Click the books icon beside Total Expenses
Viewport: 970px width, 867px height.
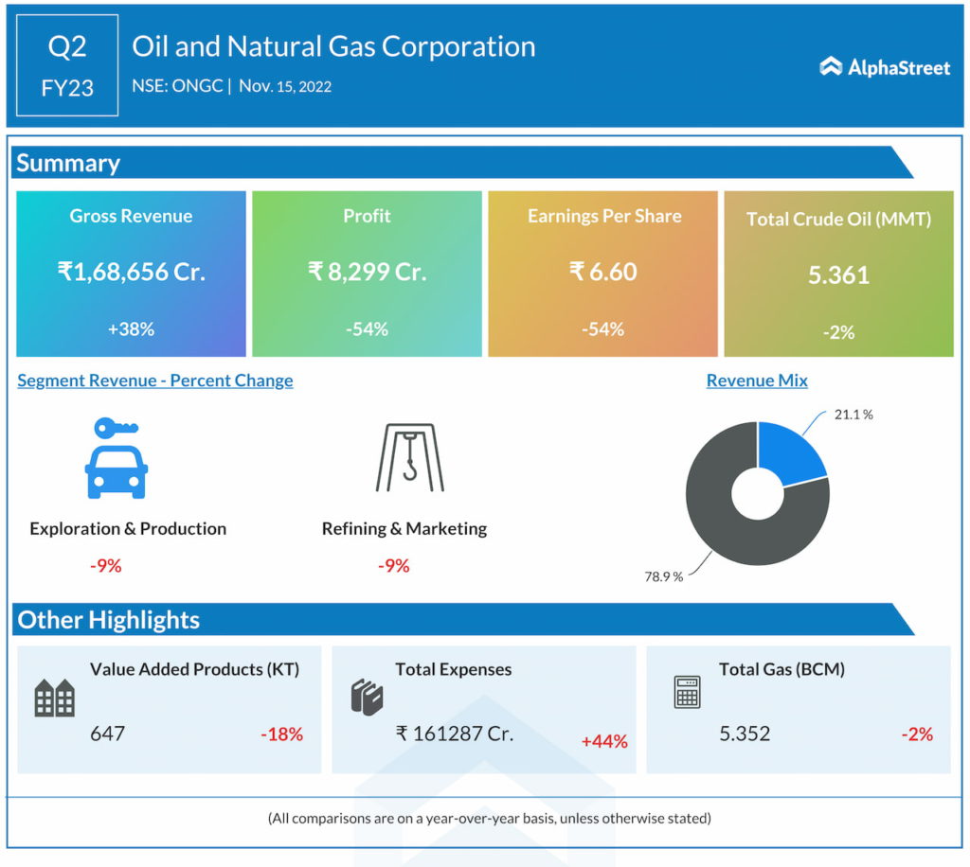(x=365, y=697)
